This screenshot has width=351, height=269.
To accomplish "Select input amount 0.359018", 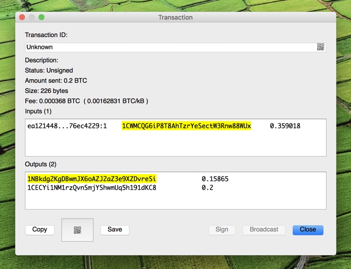I will [x=285, y=126].
